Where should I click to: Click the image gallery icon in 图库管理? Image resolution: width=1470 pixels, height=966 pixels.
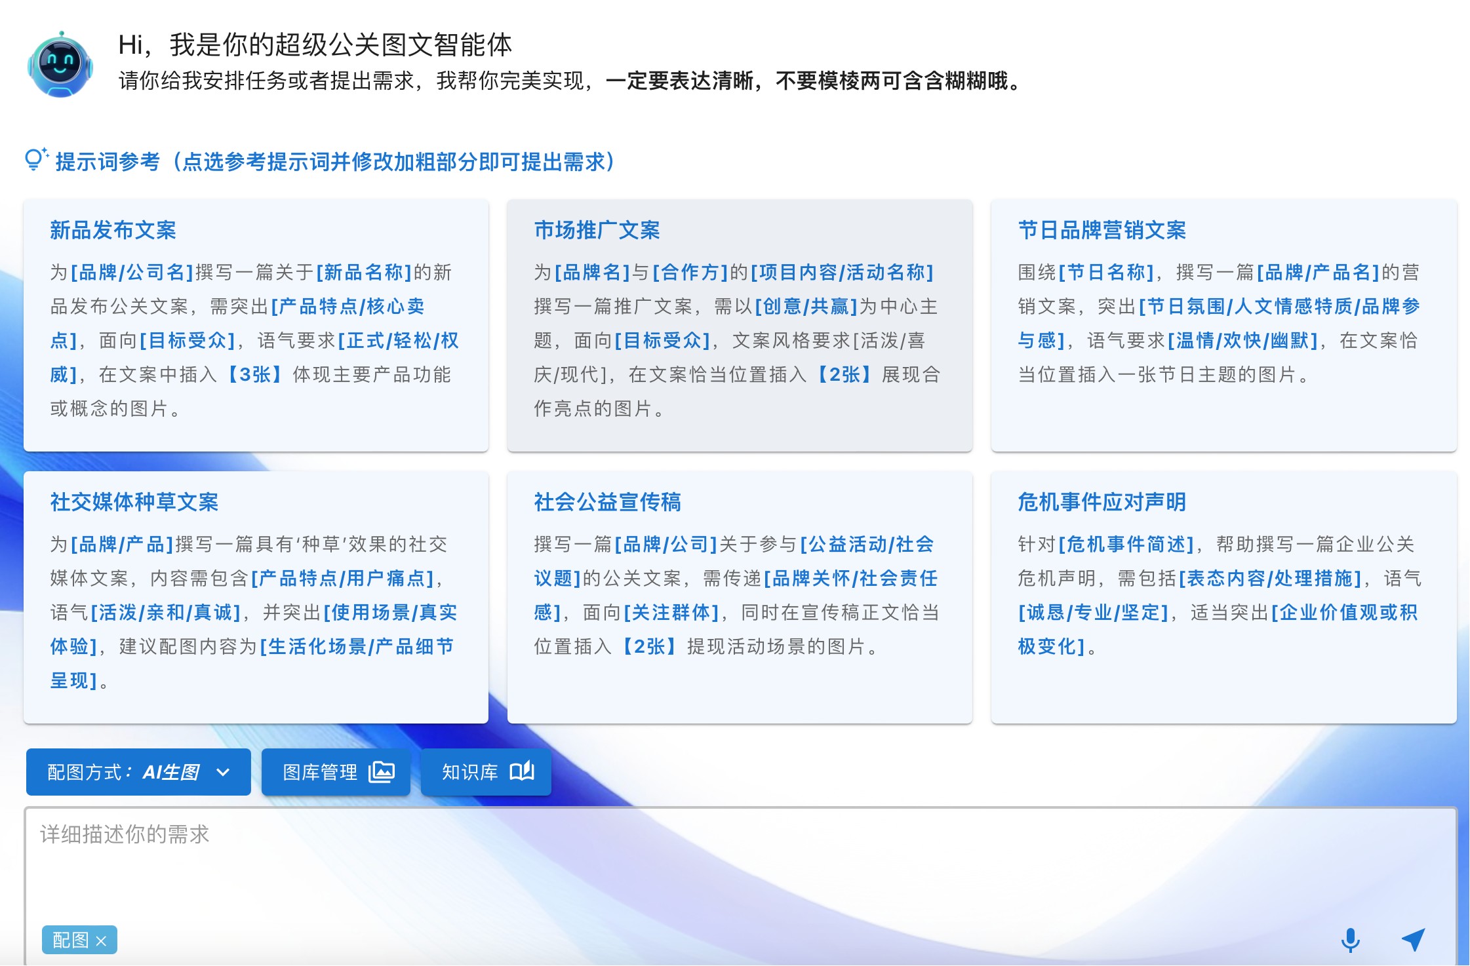click(382, 772)
